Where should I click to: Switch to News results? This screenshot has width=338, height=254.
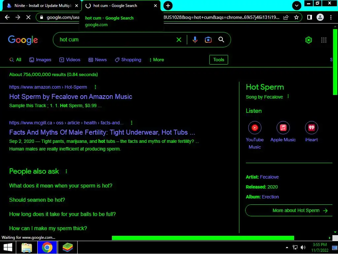click(x=98, y=60)
